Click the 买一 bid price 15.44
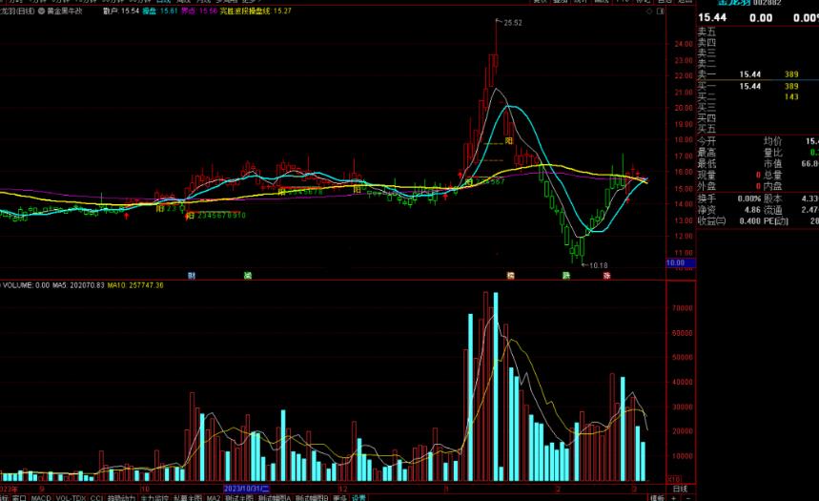Screen dimensions: 819x501 point(750,86)
